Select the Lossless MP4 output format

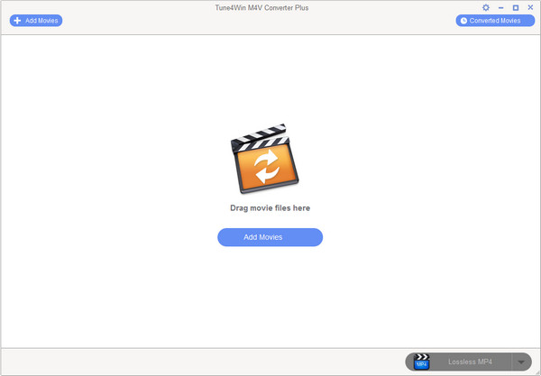(470, 362)
